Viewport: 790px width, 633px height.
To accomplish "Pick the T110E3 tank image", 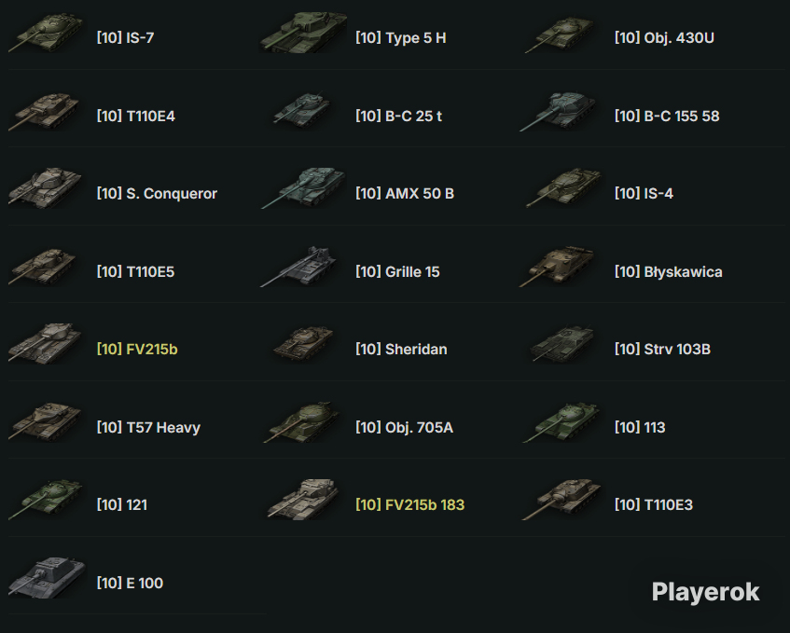I will 561,499.
